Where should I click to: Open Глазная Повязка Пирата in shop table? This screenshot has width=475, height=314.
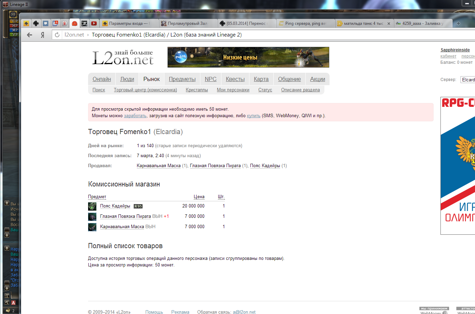coord(125,216)
